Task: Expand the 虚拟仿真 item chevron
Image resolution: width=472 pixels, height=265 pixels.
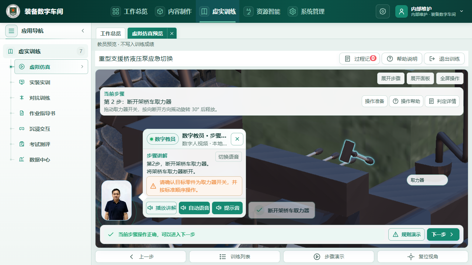Action: coord(82,67)
